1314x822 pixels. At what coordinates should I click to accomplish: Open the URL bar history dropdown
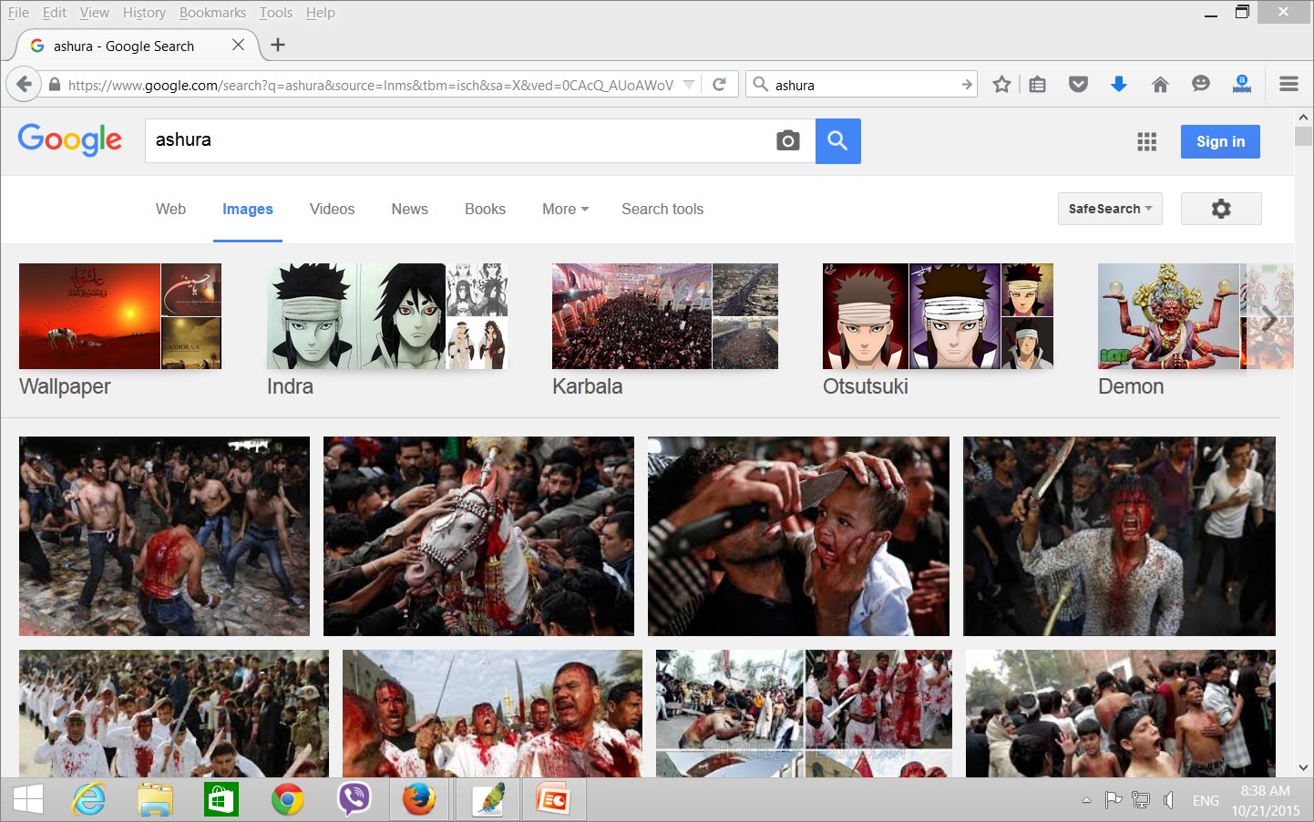(689, 85)
